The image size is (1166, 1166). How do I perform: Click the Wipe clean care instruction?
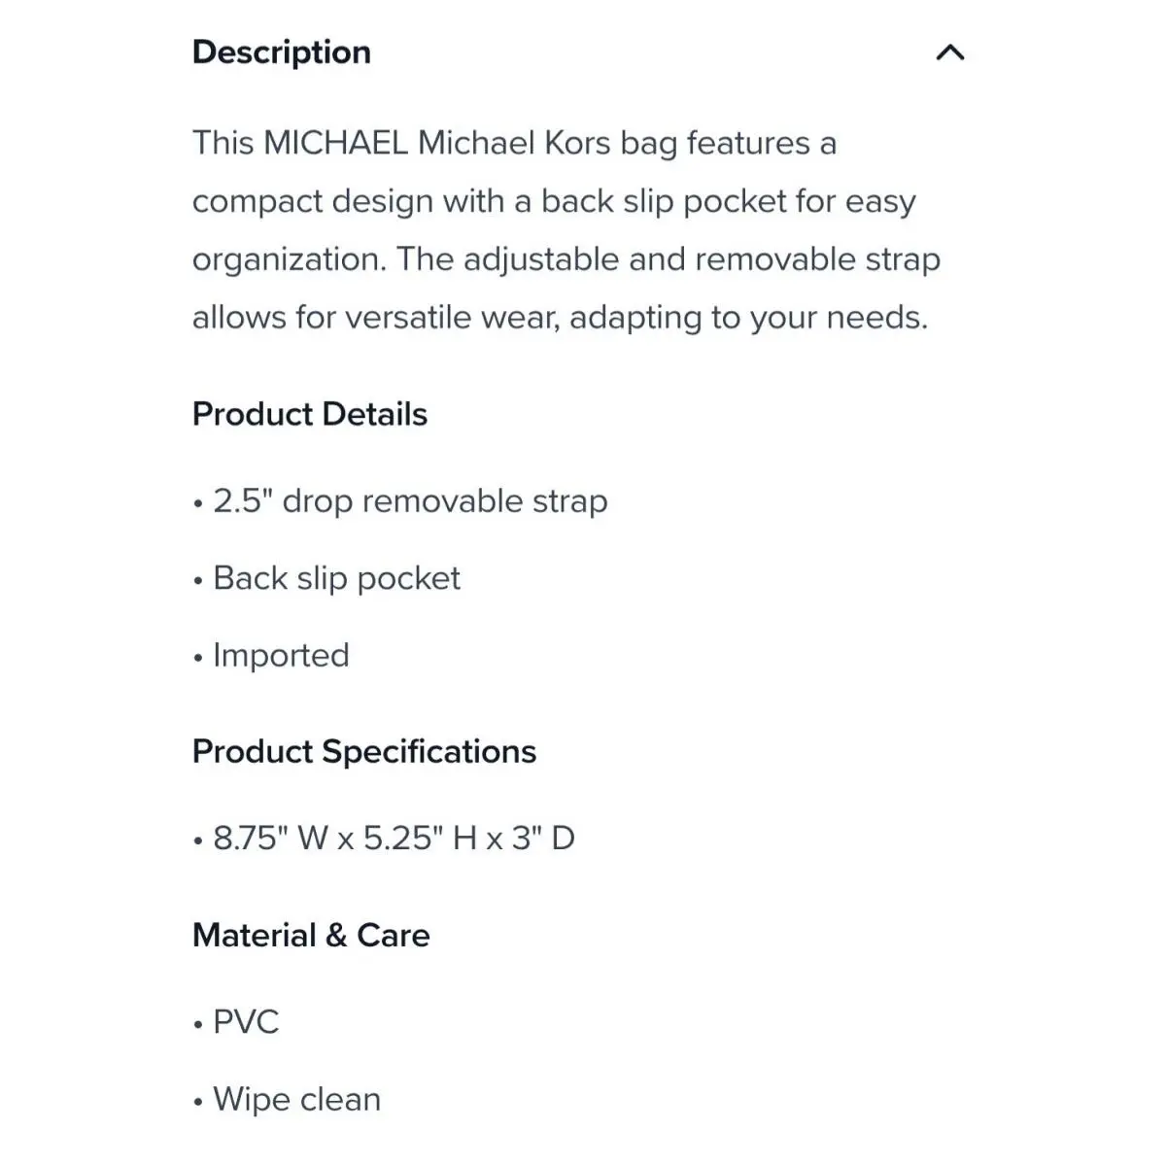click(x=287, y=1100)
